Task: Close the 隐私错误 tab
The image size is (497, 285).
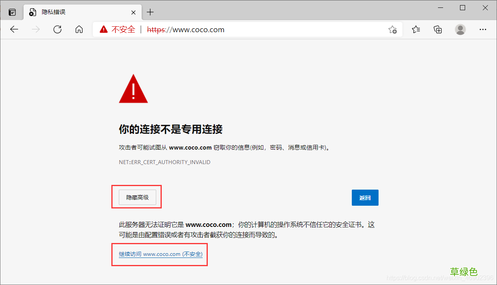Action: (x=133, y=12)
